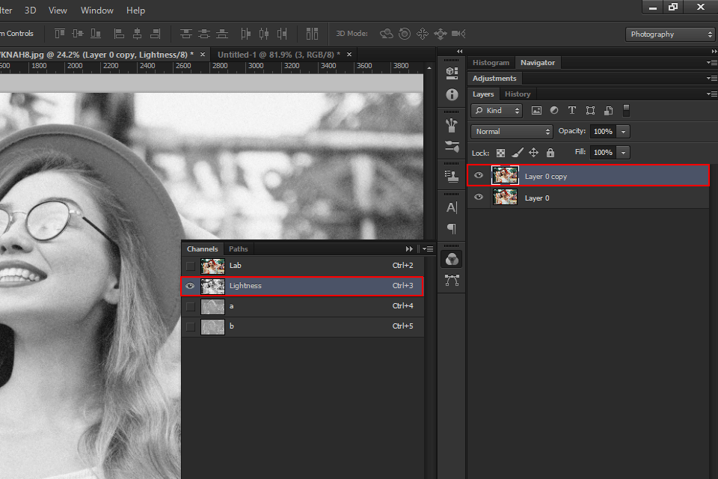Expand the Photography workspace dropdown
718x479 pixels.
pos(670,34)
